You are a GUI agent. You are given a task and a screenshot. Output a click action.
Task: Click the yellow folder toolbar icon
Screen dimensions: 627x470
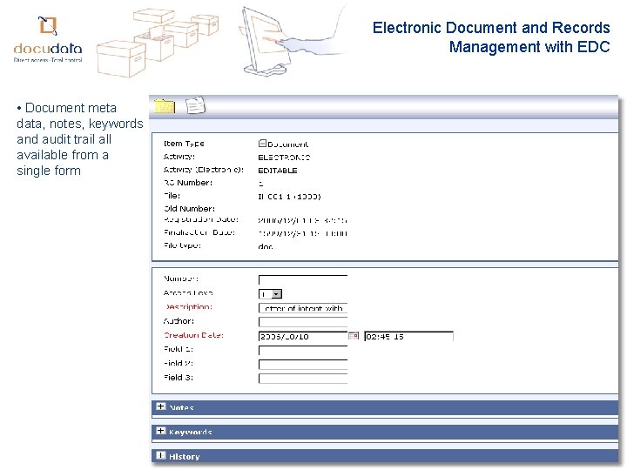pyautogui.click(x=165, y=106)
